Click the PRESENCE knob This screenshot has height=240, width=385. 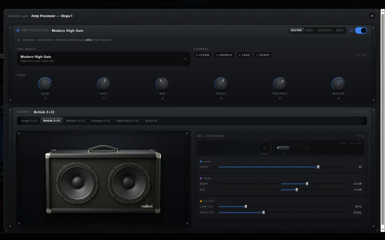coord(280,84)
